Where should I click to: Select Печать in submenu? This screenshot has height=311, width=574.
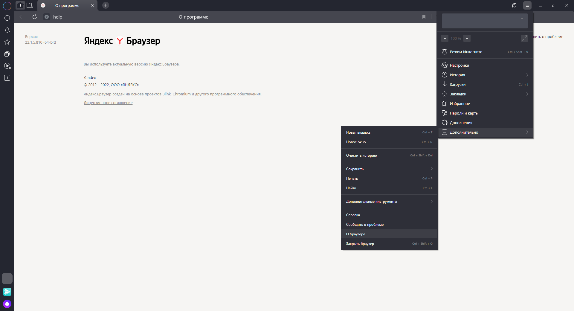pos(389,179)
